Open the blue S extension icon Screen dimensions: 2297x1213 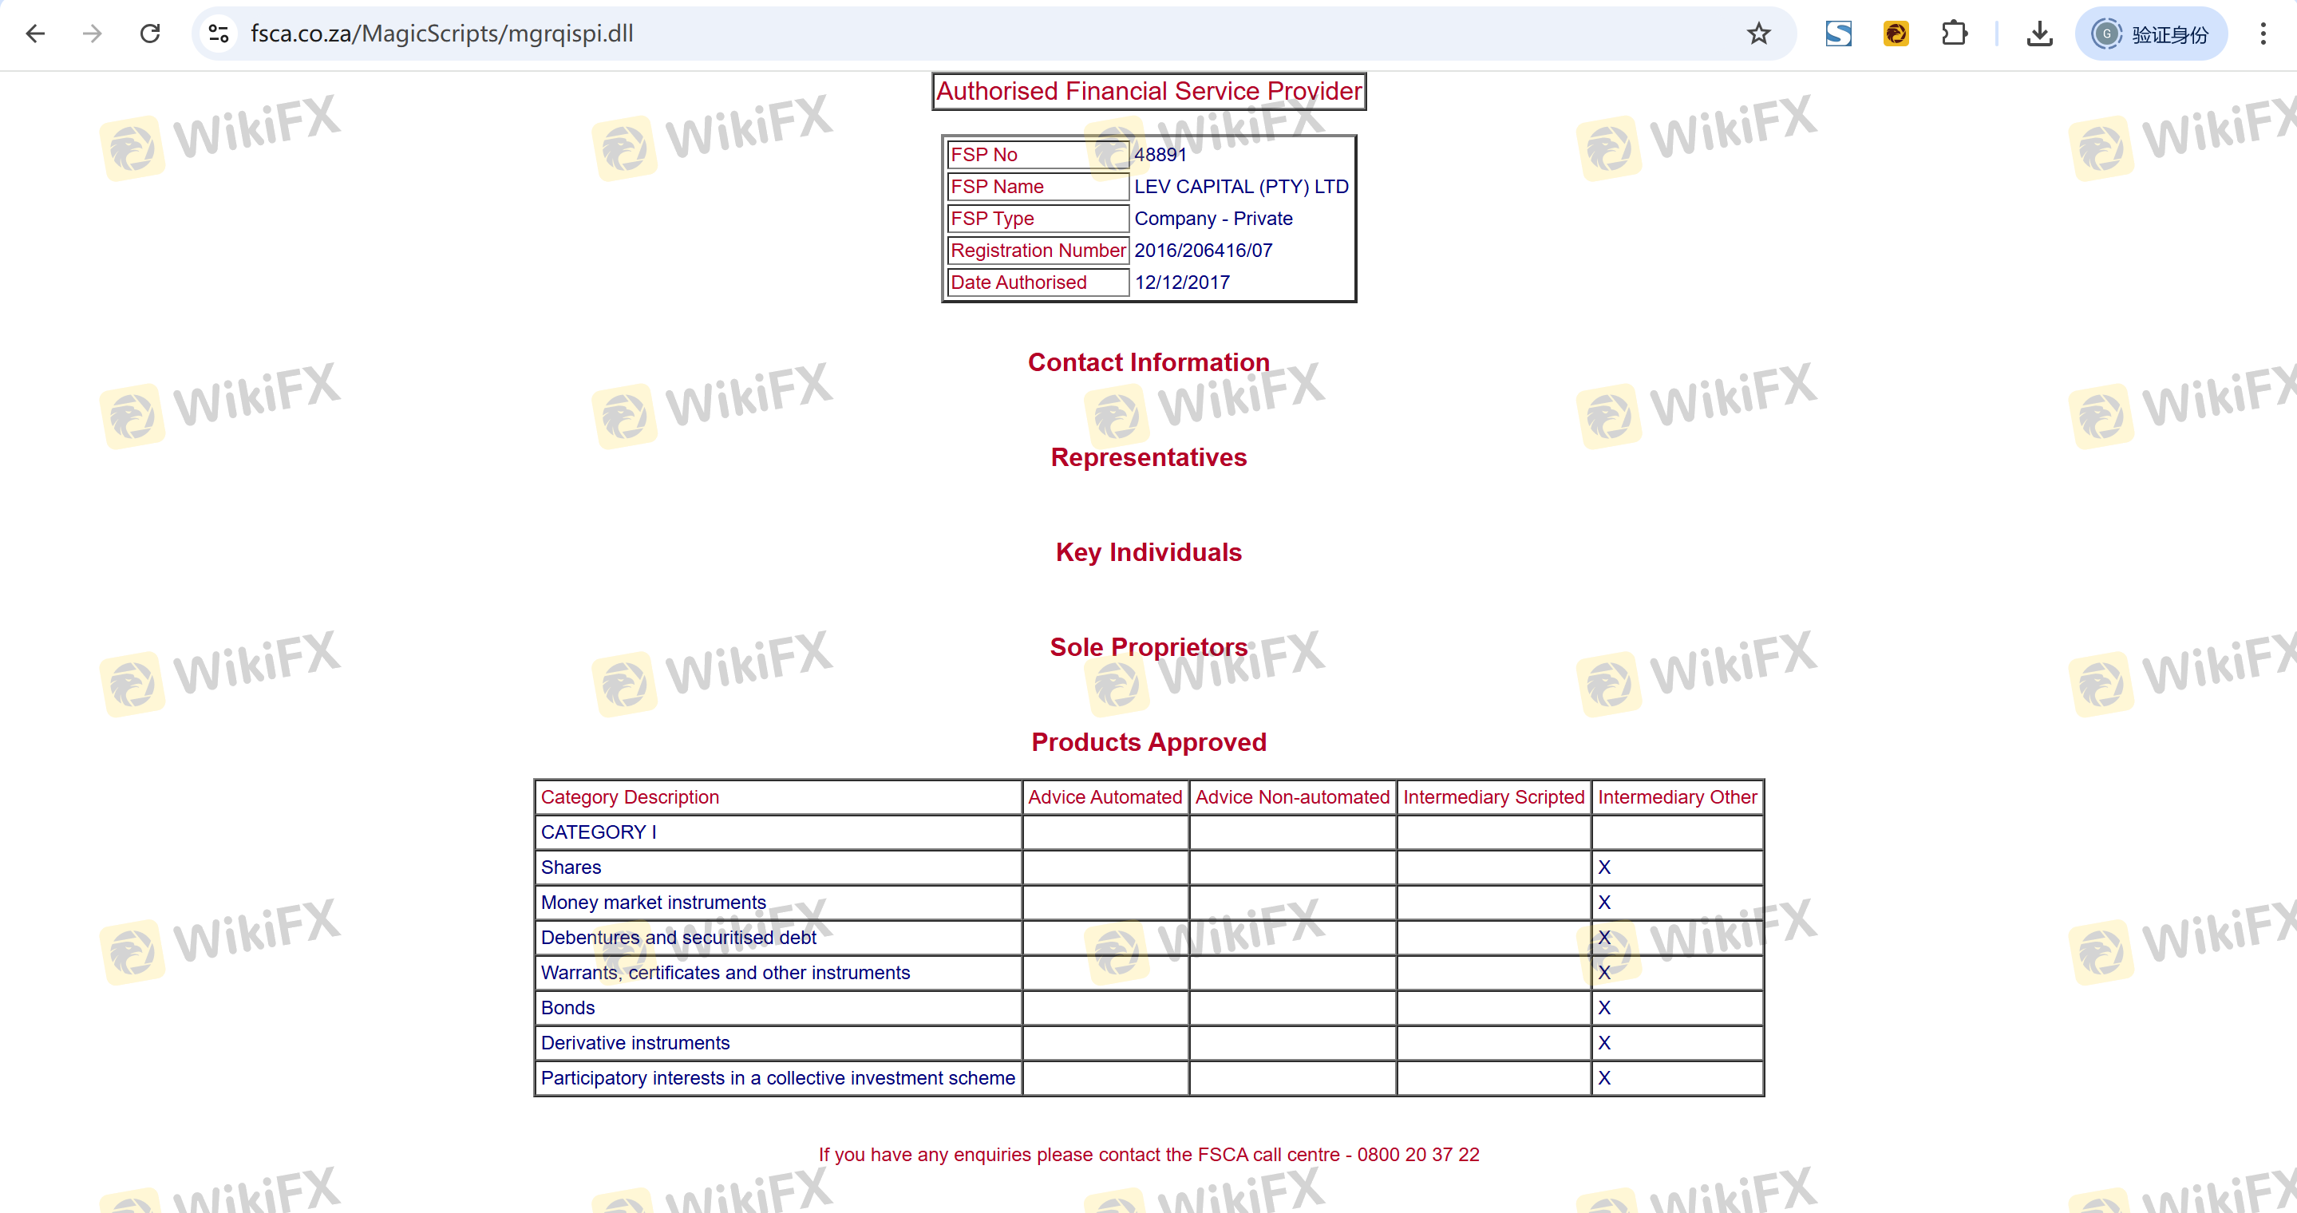coord(1838,34)
